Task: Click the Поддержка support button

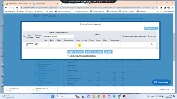Action: click(161, 82)
